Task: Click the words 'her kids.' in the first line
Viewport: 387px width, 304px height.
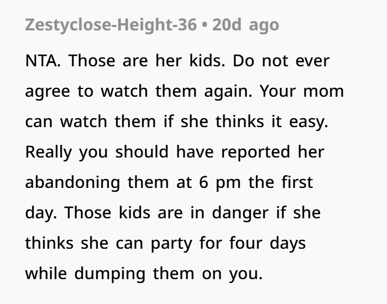Action: (190, 61)
